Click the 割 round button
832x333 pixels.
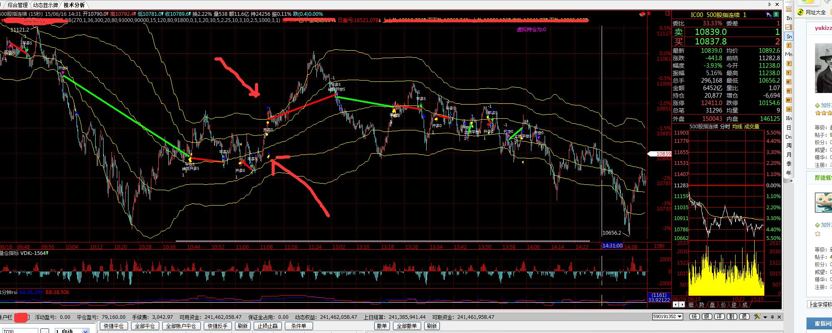(x=732, y=316)
